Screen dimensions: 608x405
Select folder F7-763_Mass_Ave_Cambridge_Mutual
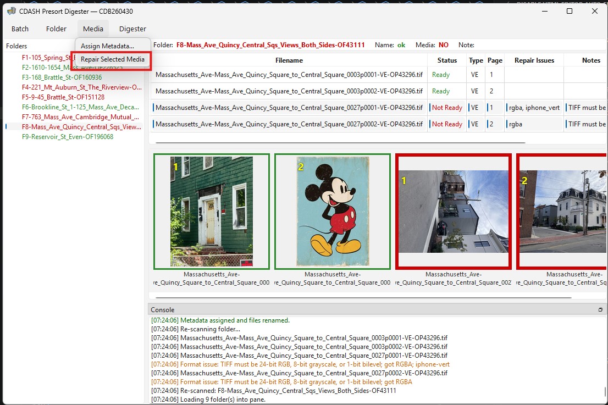[80, 116]
